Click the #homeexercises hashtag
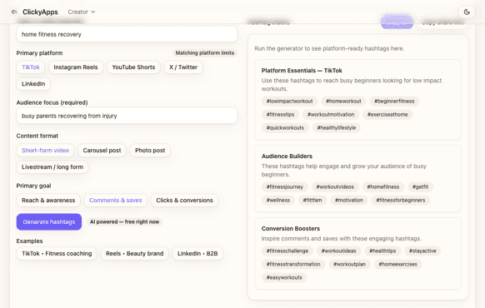Screen dimensions: 485x308 pyautogui.click(x=397, y=264)
